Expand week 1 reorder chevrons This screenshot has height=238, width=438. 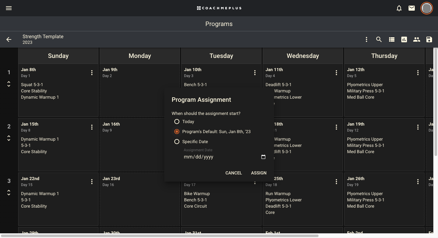pyautogui.click(x=9, y=84)
